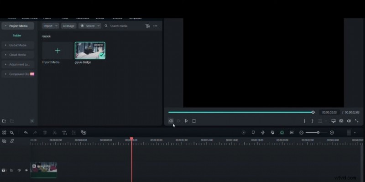Click the preview progress bar handle
This screenshot has height=182, width=365.
(313, 112)
